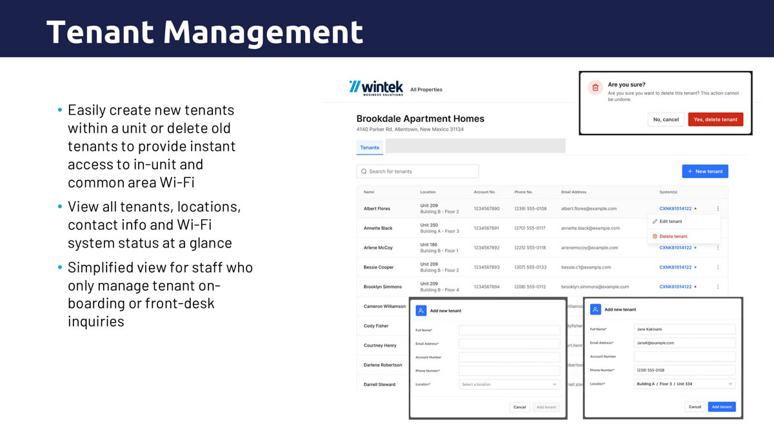This screenshot has width=774, height=435.
Task: Click account number '1234567890'
Action: tap(486, 209)
